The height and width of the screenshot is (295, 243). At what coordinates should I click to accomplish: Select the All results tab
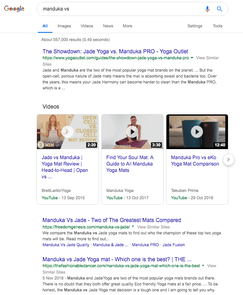(45, 26)
